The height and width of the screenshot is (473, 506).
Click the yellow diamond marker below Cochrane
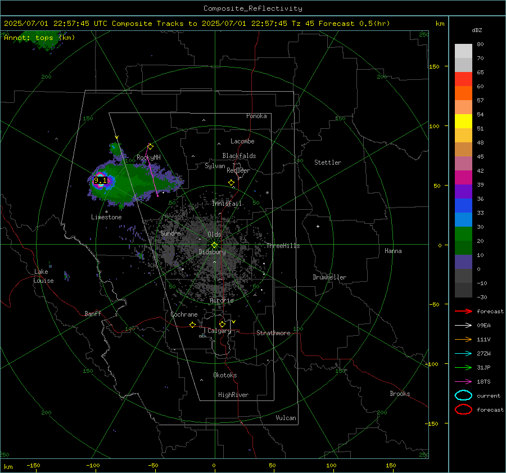point(192,325)
